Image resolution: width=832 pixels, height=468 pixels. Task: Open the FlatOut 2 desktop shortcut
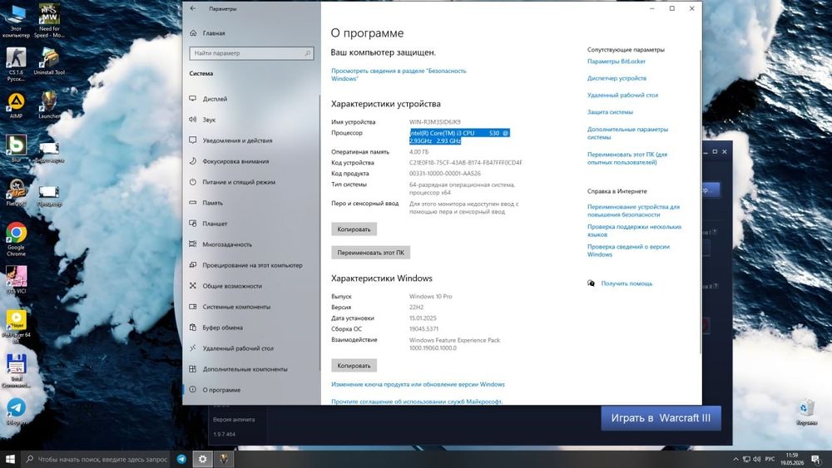click(x=16, y=192)
